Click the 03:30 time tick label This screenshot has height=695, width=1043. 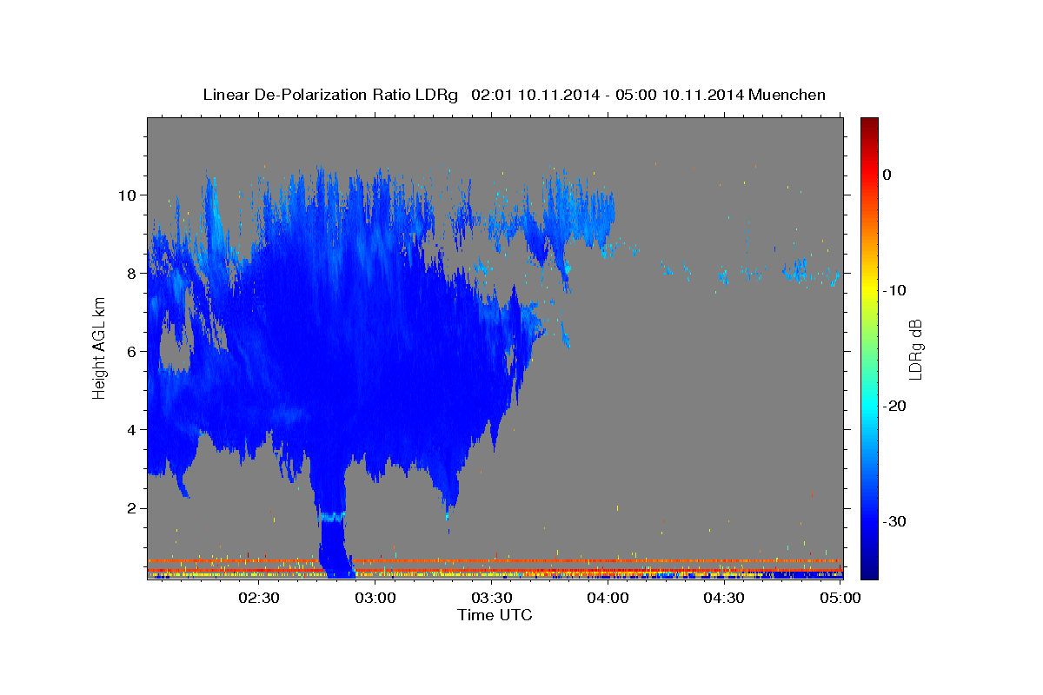tap(491, 598)
